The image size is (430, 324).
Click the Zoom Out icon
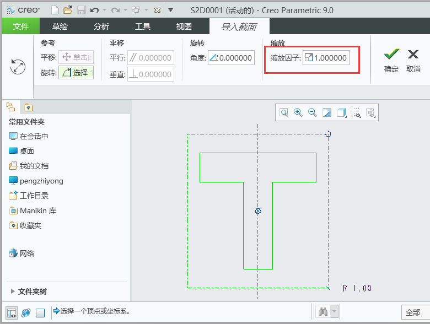[x=313, y=112]
